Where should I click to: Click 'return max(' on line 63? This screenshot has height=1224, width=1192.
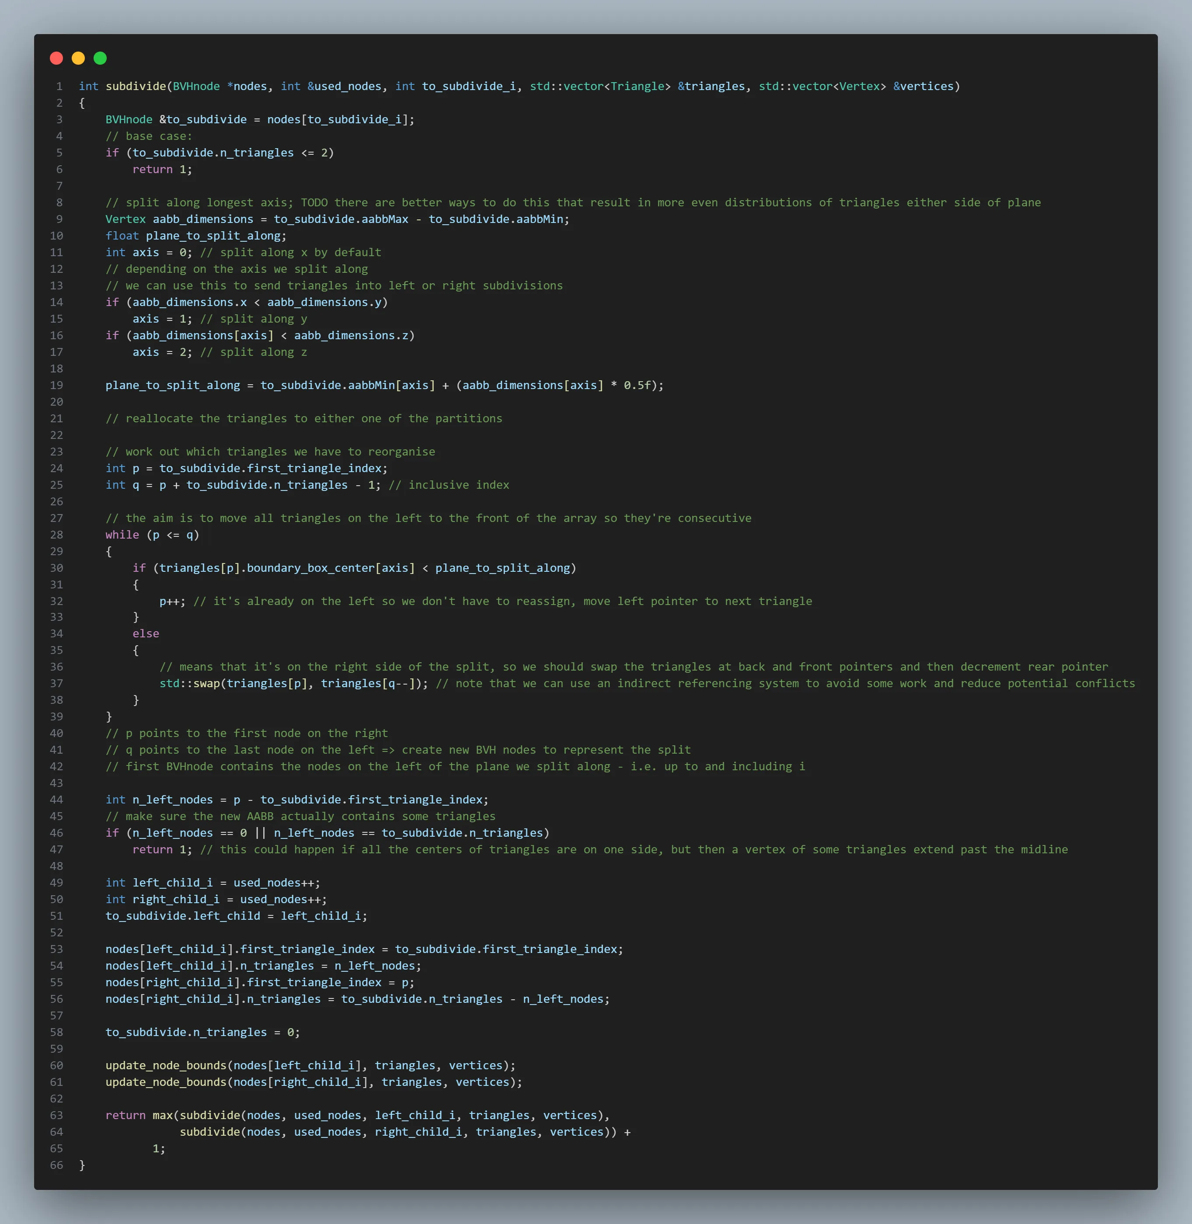[142, 1116]
